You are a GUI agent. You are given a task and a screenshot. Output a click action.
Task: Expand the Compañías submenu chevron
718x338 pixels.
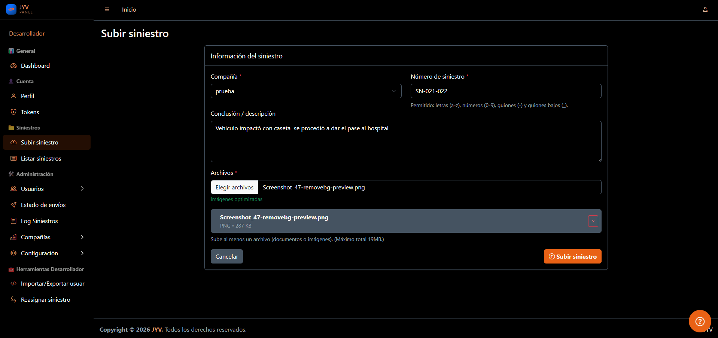[82, 237]
